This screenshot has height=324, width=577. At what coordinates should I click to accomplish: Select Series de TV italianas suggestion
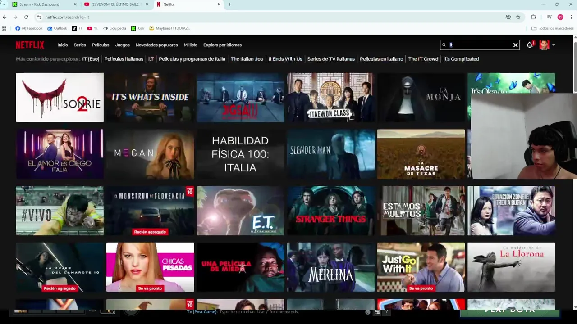tap(331, 59)
